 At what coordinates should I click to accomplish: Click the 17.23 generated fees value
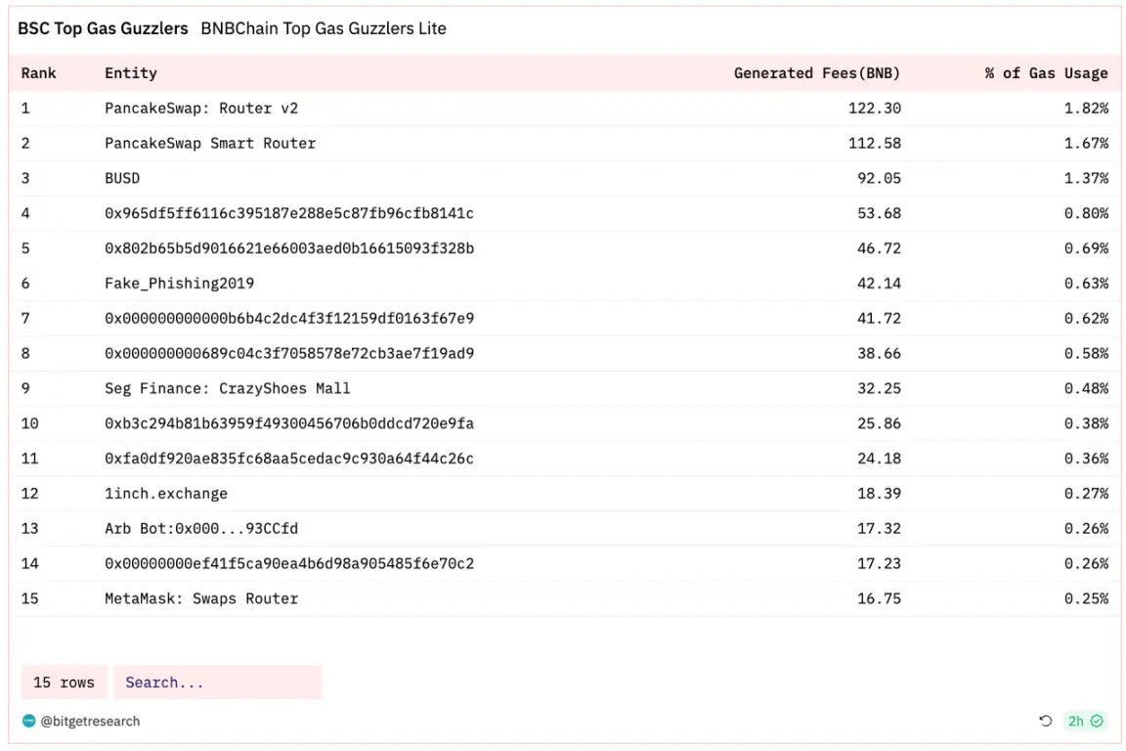879,563
